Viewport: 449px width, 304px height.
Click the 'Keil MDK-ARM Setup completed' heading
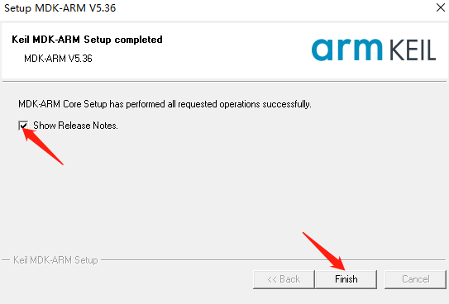tap(87, 40)
